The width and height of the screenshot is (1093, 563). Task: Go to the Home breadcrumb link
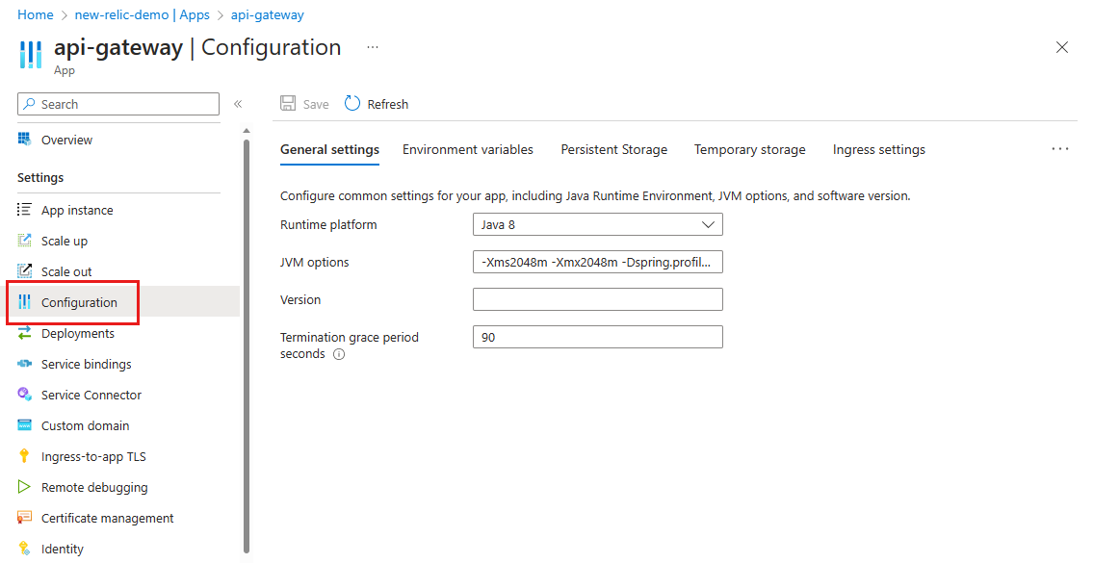click(x=36, y=15)
